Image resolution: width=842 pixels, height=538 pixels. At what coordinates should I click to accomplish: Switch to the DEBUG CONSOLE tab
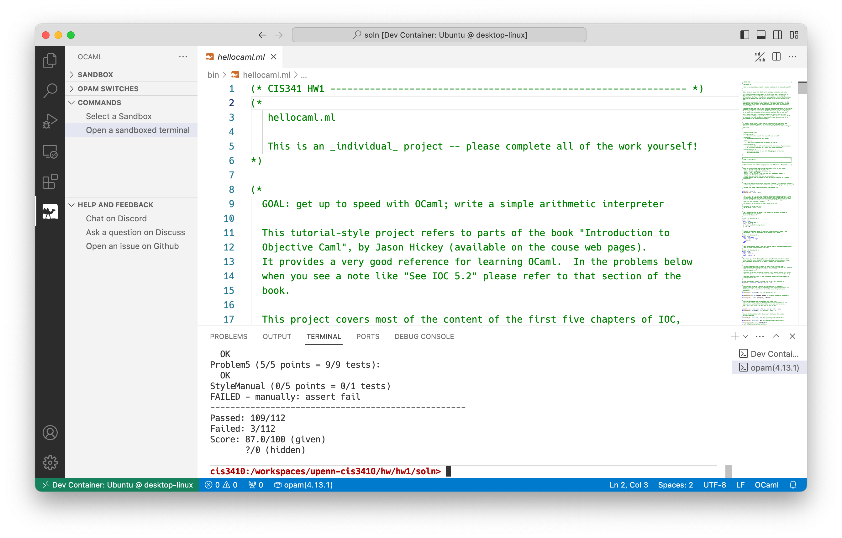tap(424, 336)
